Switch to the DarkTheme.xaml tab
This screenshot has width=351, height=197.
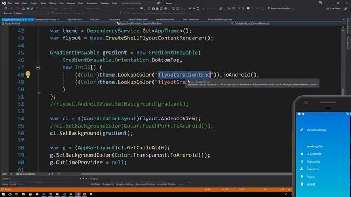click(x=191, y=20)
